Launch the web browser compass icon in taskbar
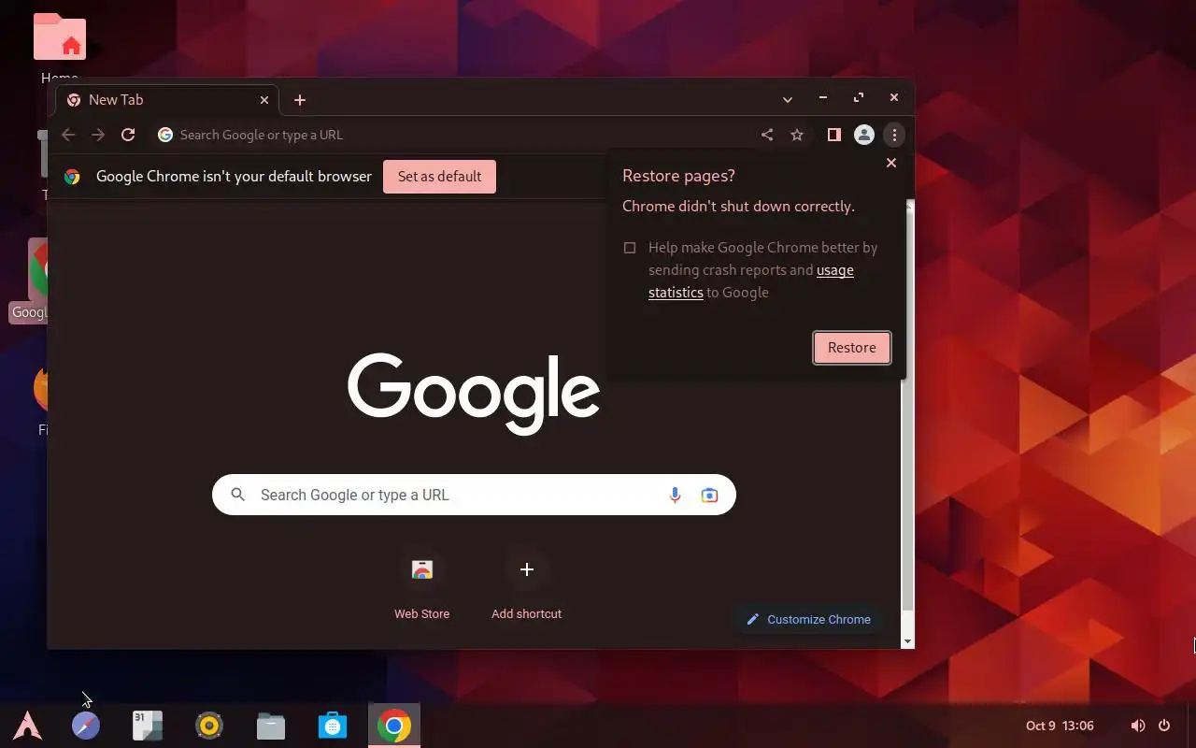The height and width of the screenshot is (748, 1196). [86, 726]
